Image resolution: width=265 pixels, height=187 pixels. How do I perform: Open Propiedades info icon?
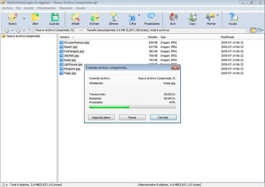coord(152,17)
